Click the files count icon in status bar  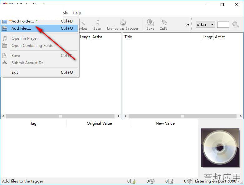click(133, 181)
